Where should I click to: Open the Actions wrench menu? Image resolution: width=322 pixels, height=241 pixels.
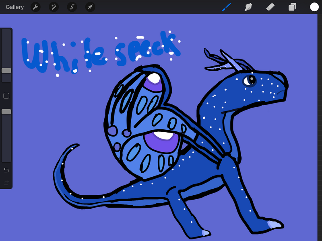pyautogui.click(x=35, y=7)
